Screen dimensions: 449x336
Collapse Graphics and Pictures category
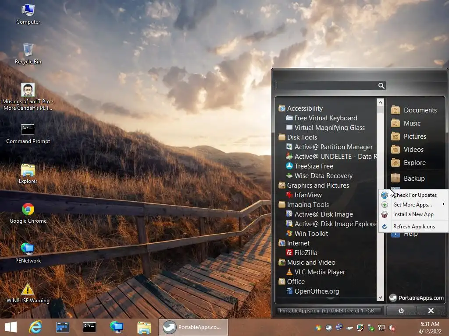[x=314, y=185]
